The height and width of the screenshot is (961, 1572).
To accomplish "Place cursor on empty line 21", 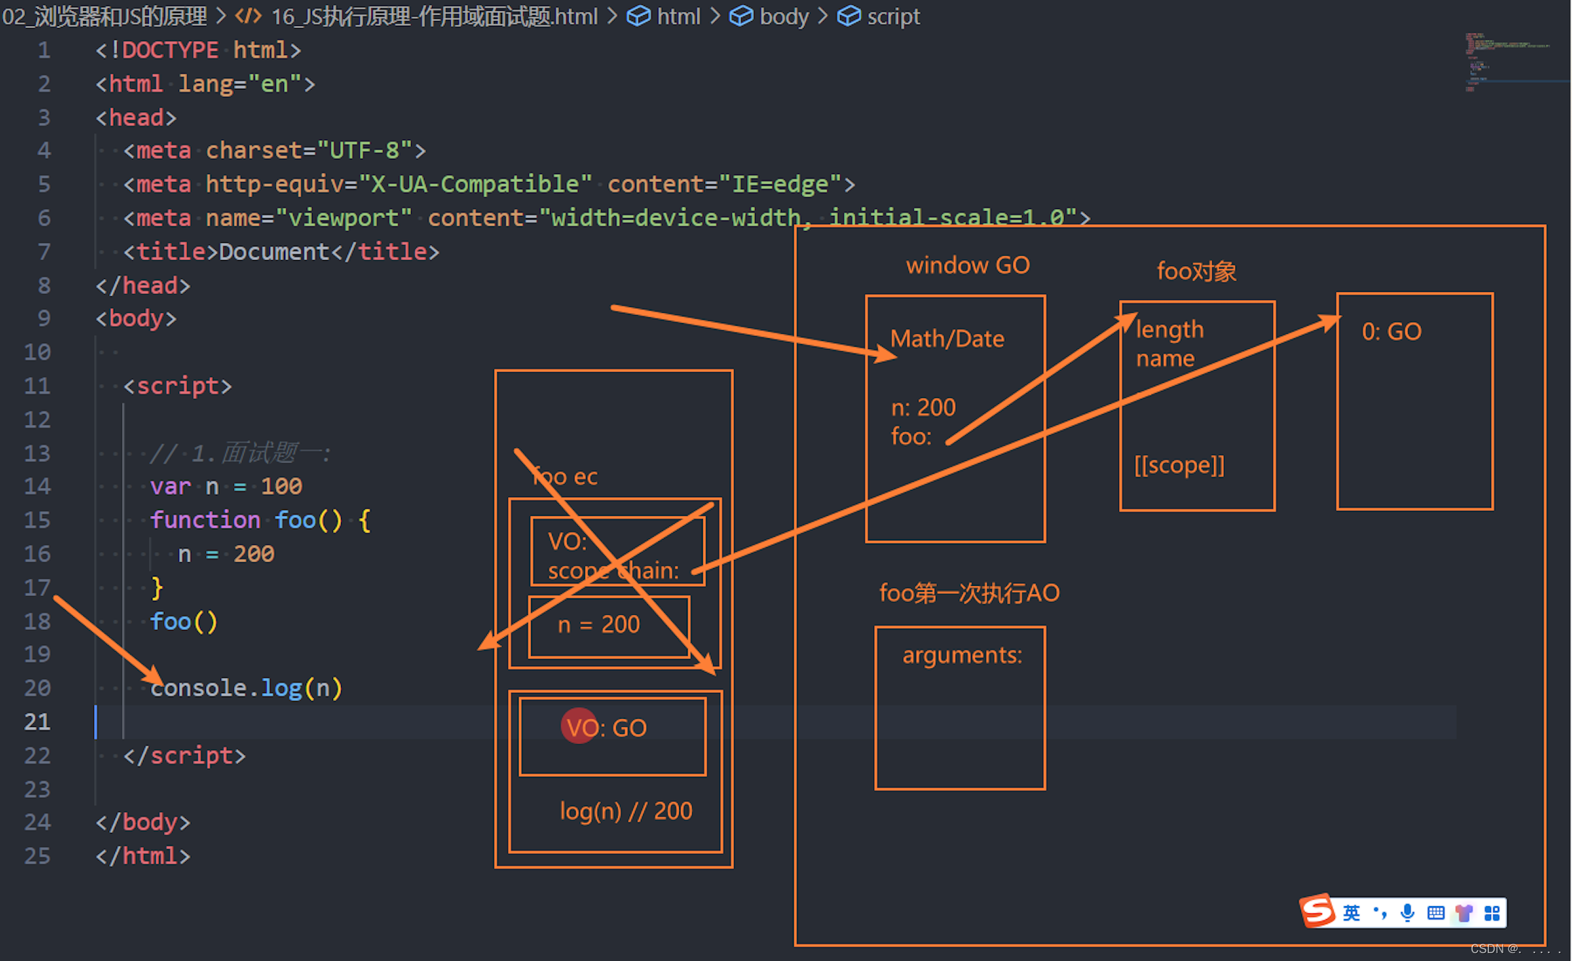I will 775,722.
